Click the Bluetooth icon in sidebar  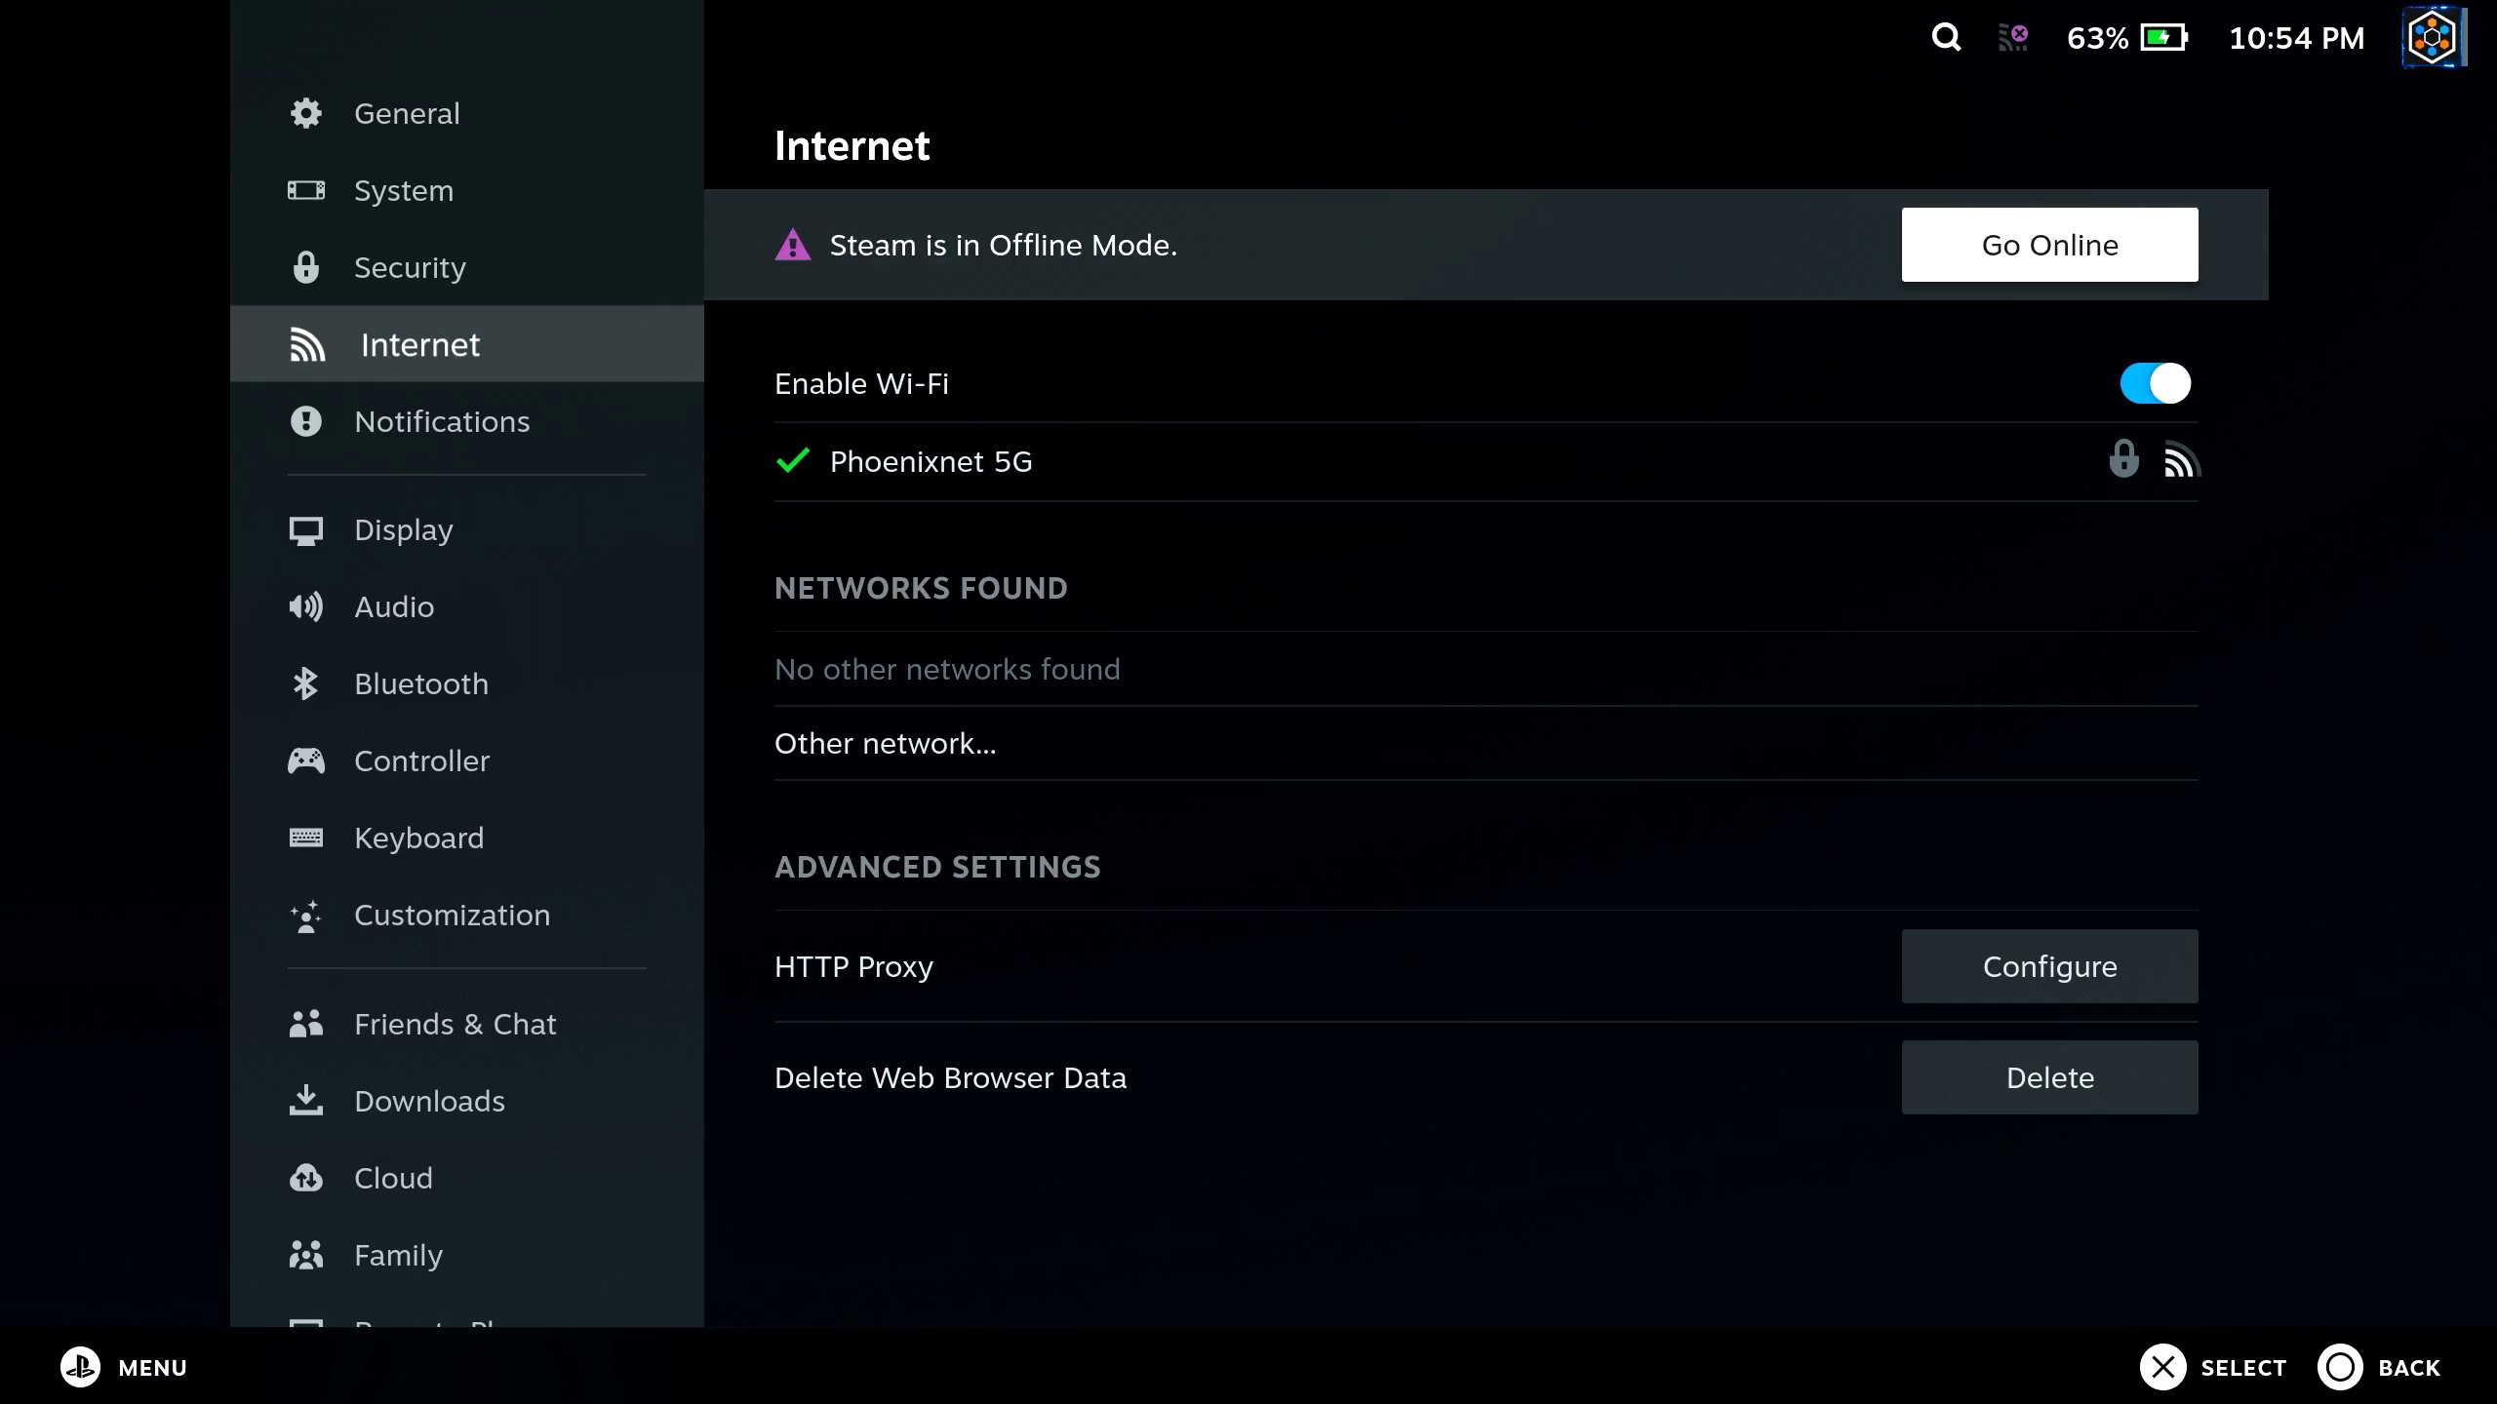pos(305,683)
